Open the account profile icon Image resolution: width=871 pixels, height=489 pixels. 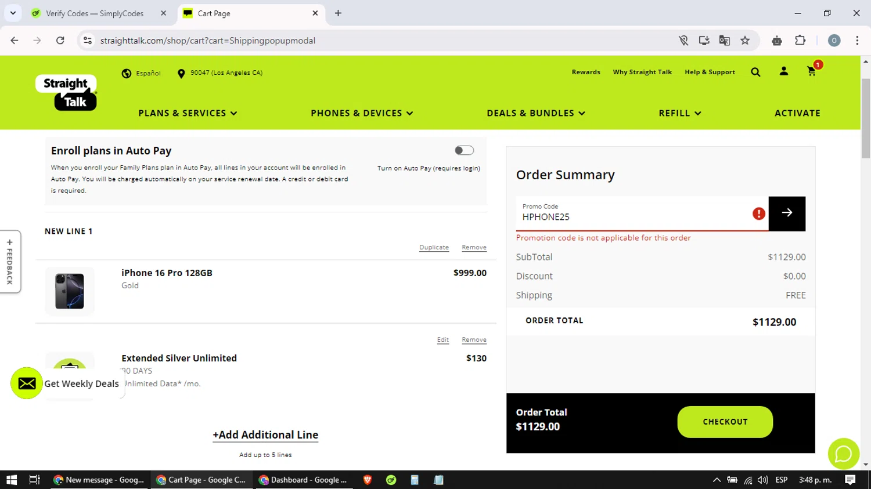[x=784, y=71]
